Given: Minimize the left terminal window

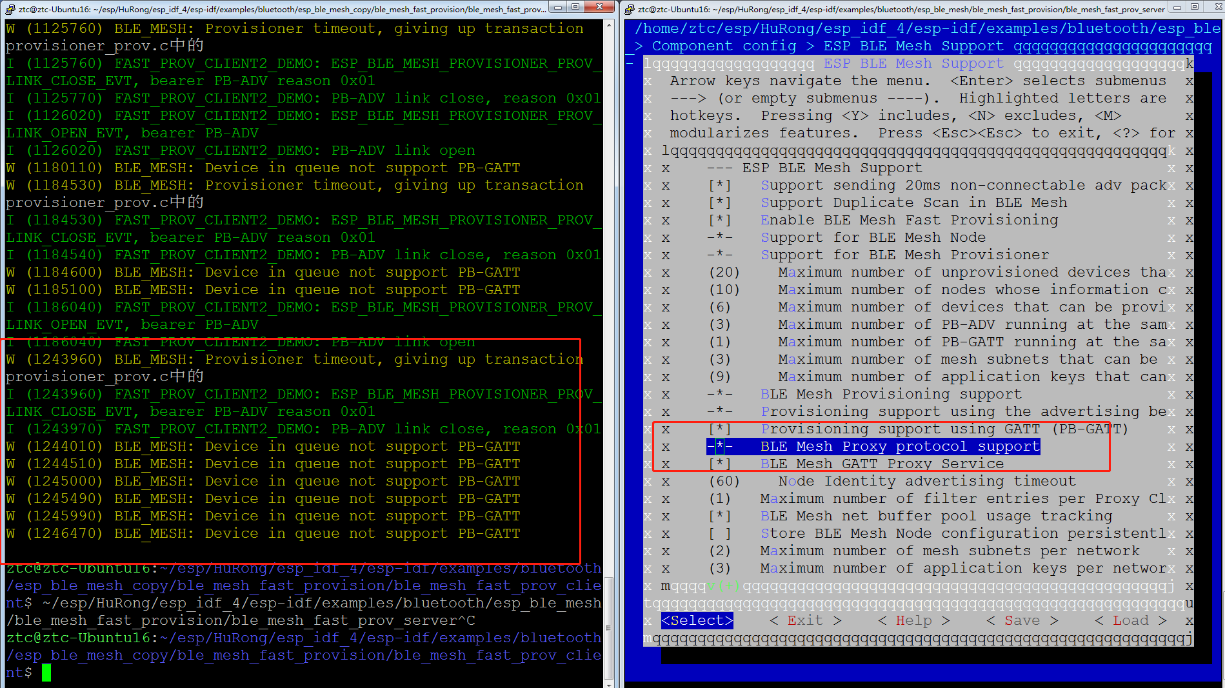Looking at the screenshot, I should tap(557, 7).
